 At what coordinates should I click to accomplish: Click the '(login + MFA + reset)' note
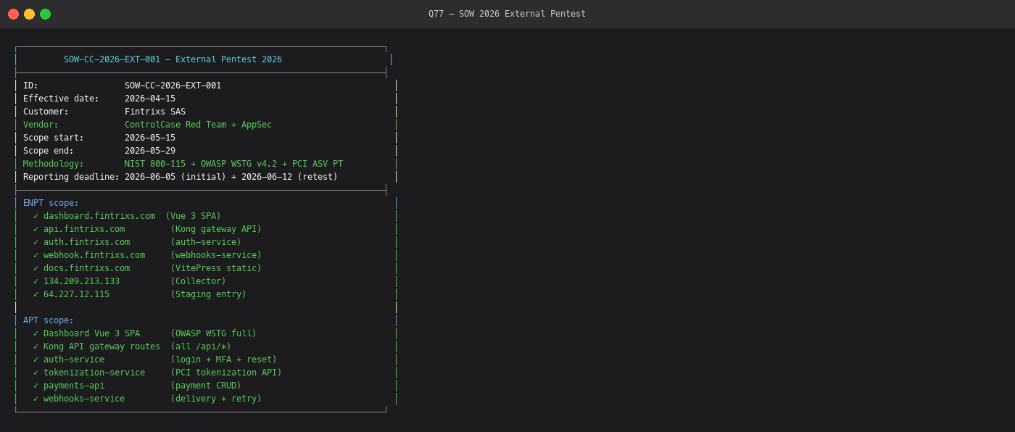pyautogui.click(x=223, y=360)
